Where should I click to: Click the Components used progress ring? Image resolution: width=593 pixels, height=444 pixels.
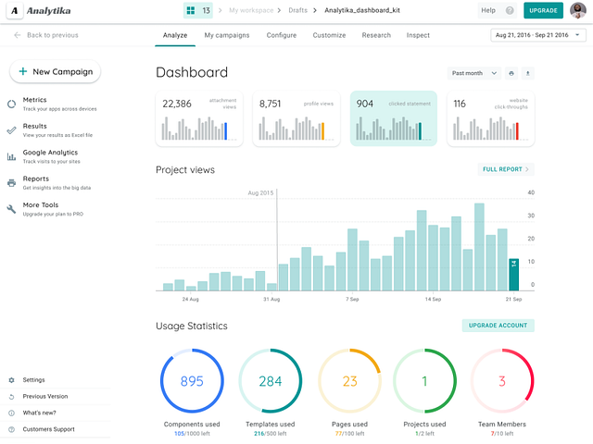tap(192, 381)
